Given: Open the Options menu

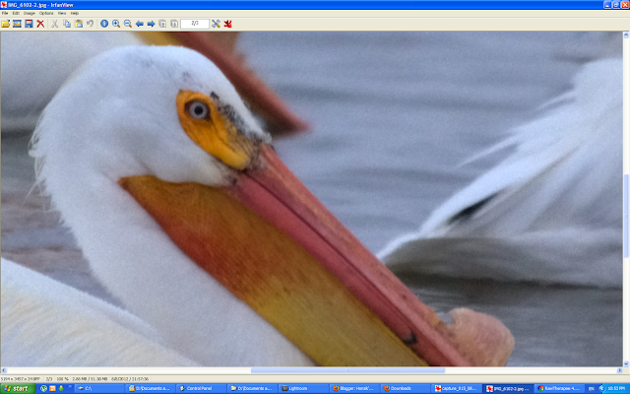Looking at the screenshot, I should (46, 13).
